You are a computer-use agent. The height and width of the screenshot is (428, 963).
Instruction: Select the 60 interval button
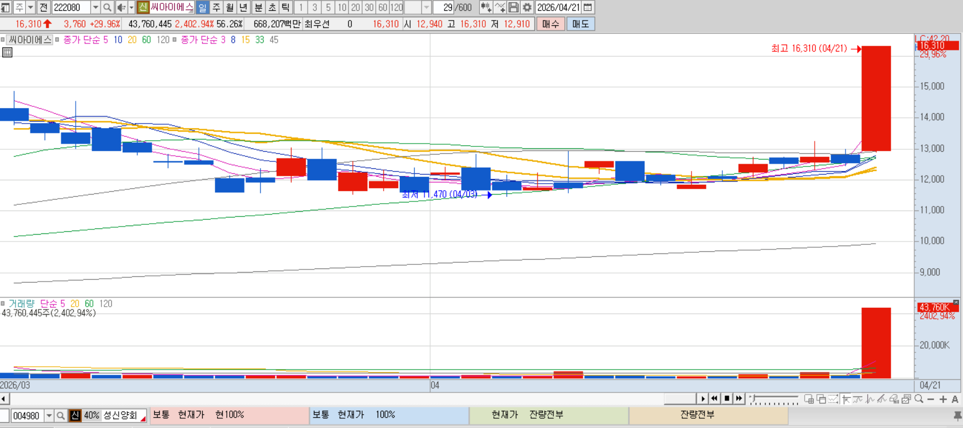coord(383,7)
